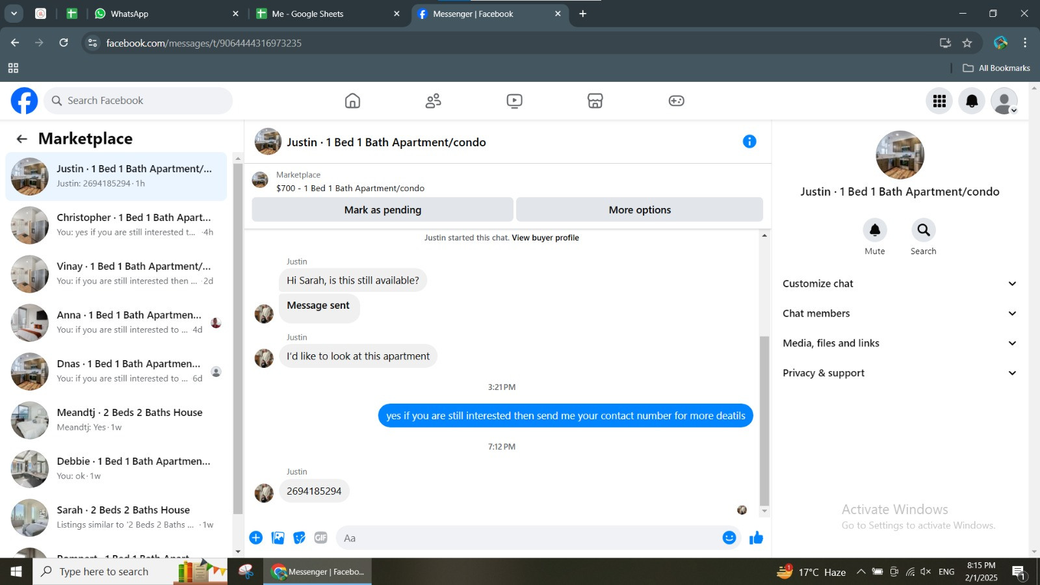Open the Marketplace storefront icon
This screenshot has height=585, width=1040.
(x=595, y=101)
